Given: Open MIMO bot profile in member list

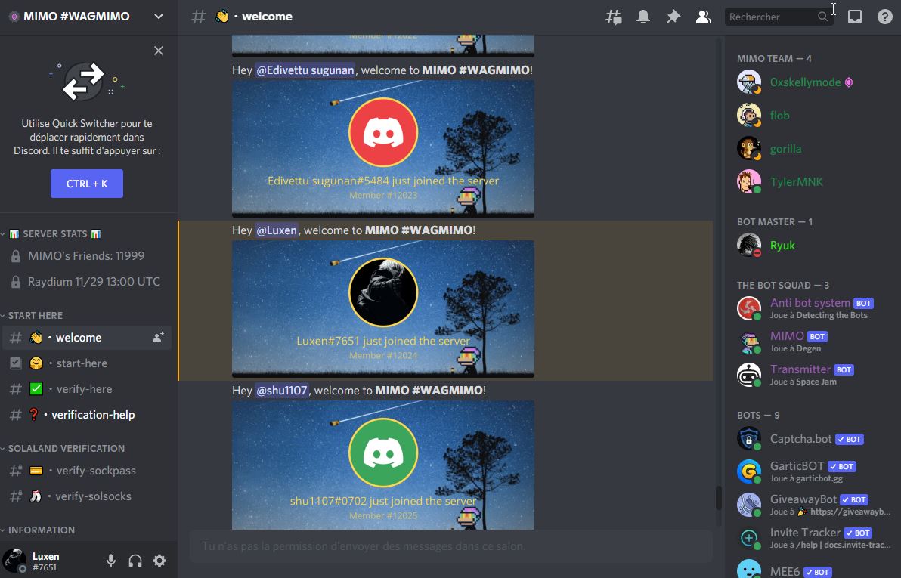Looking at the screenshot, I should 812,342.
